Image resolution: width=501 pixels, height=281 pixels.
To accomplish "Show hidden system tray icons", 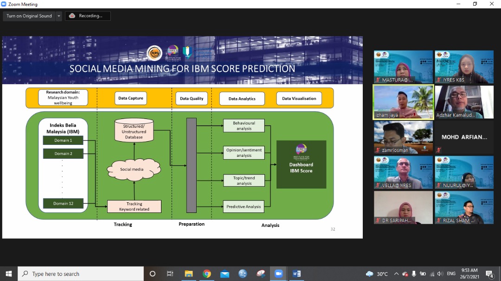I will pos(396,274).
